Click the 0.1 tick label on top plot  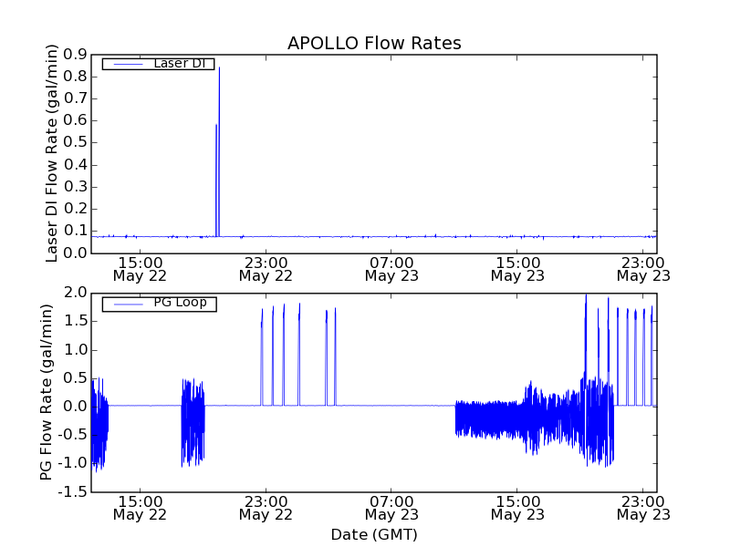(x=76, y=231)
